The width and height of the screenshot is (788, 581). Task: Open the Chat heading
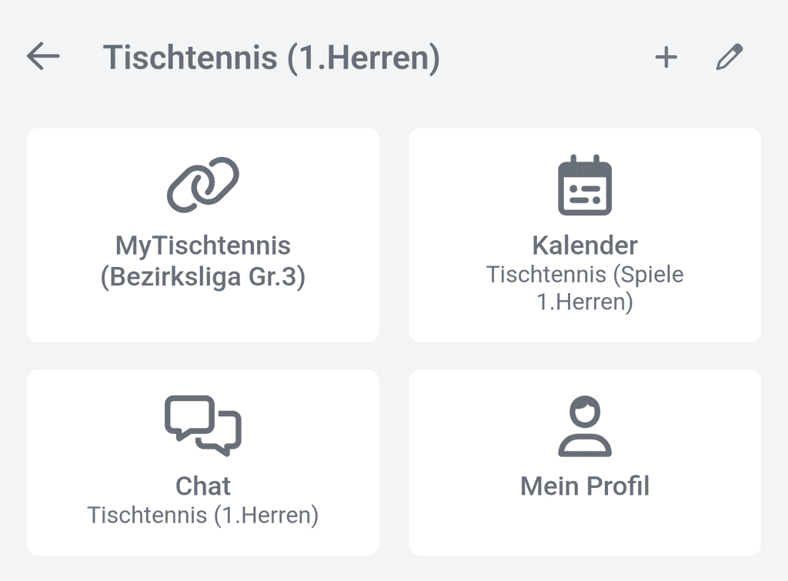pos(203,486)
